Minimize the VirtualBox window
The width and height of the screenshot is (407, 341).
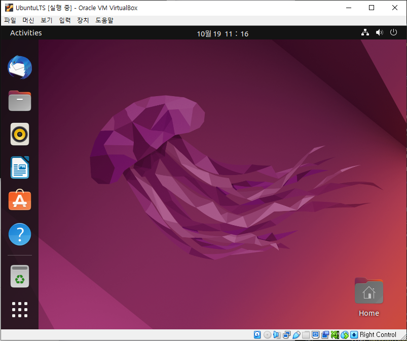[x=349, y=8]
